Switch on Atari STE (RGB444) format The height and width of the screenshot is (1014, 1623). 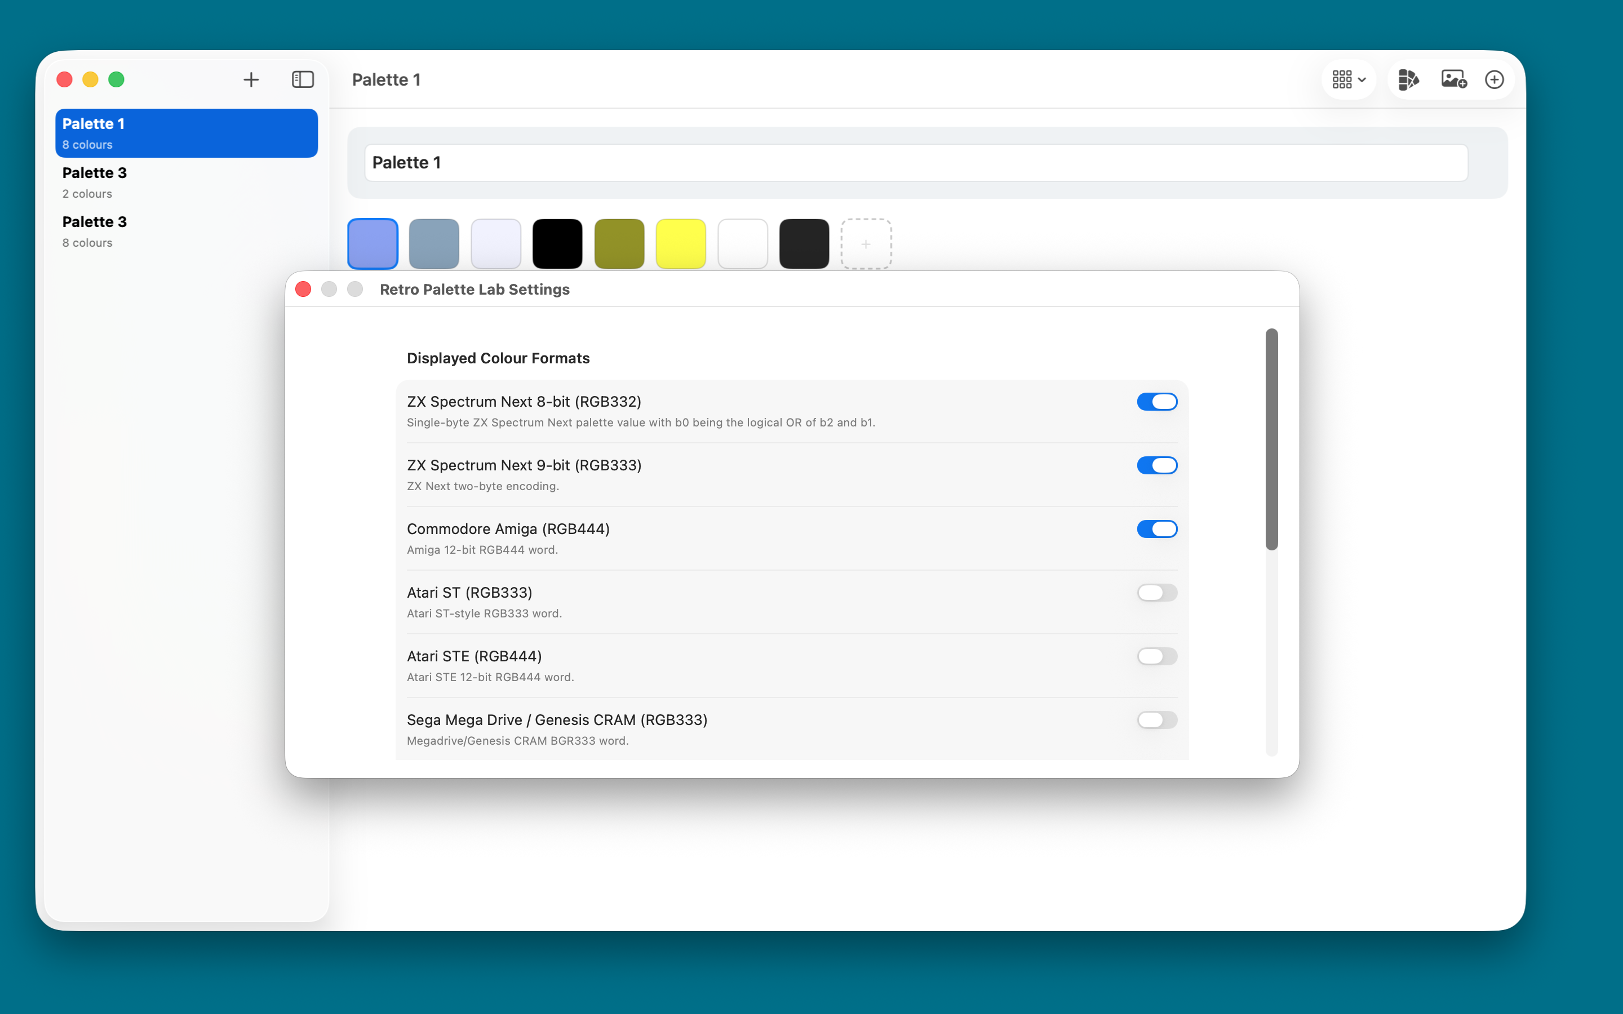click(x=1157, y=656)
